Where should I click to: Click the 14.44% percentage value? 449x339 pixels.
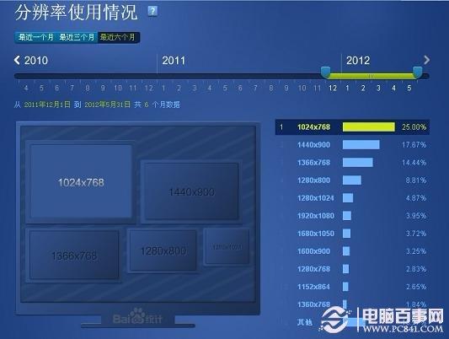[x=414, y=163]
